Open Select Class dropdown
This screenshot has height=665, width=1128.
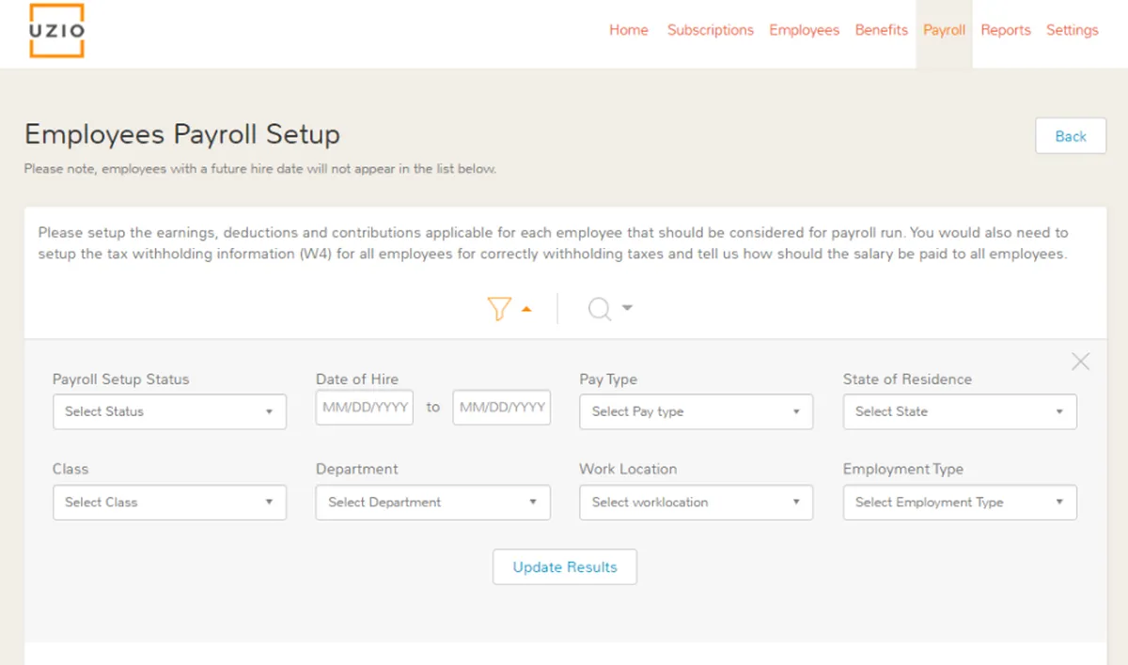[x=169, y=503]
